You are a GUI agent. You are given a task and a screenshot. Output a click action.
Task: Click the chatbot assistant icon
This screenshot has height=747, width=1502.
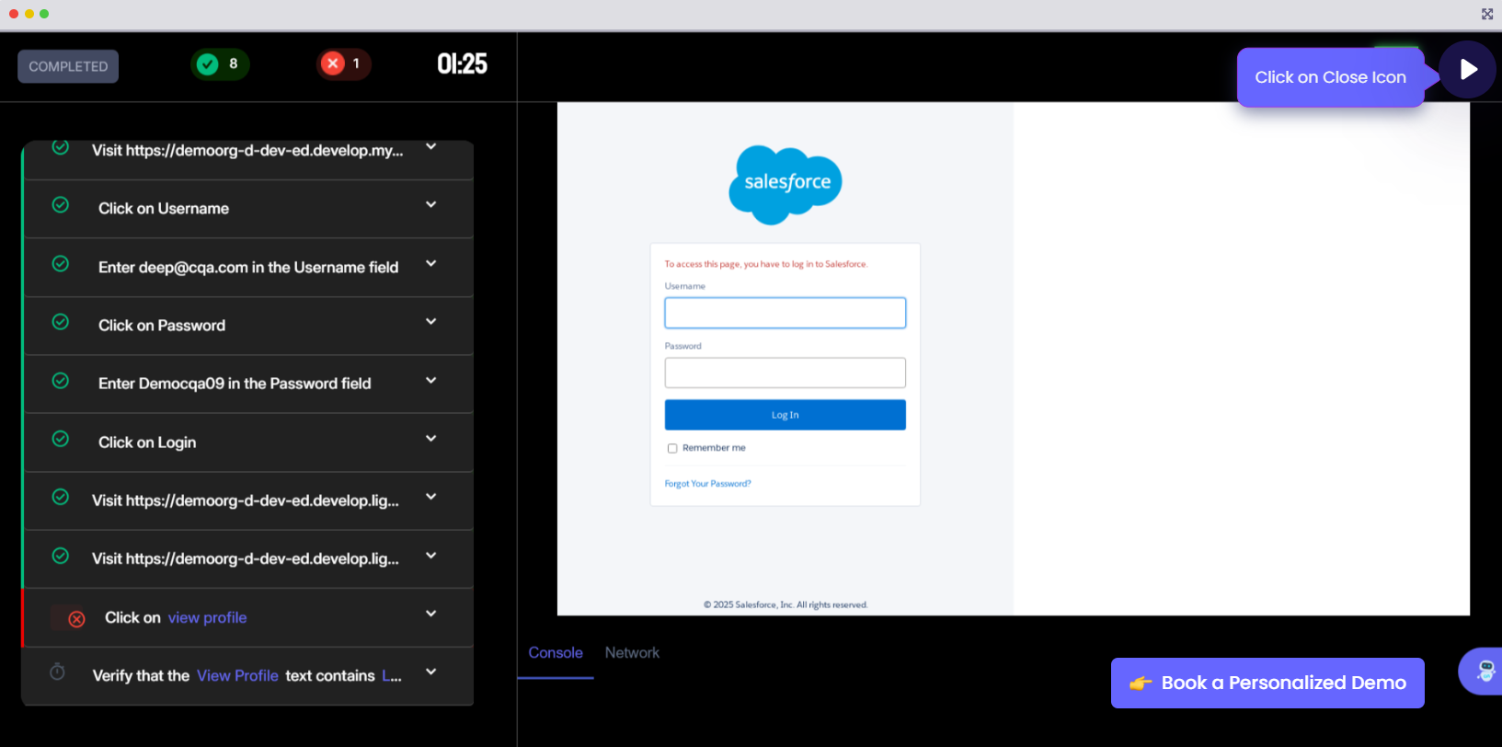click(1485, 671)
